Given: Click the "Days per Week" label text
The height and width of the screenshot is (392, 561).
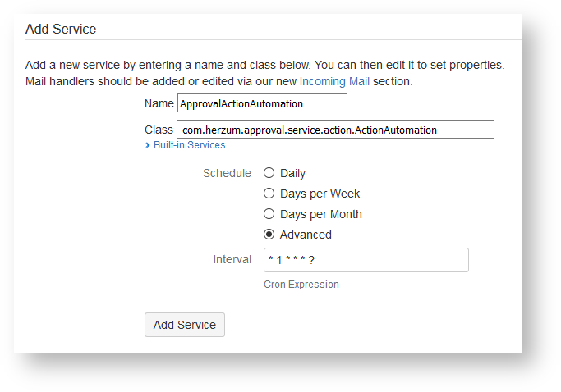Looking at the screenshot, I should (x=320, y=194).
